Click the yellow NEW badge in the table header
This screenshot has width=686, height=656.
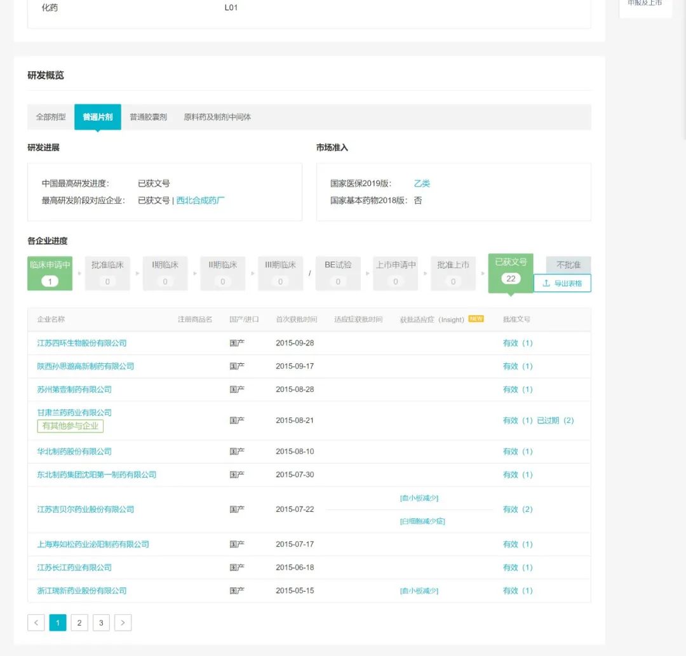(x=476, y=319)
